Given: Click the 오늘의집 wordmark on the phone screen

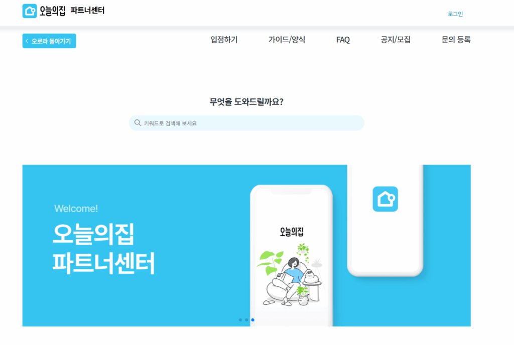Looking at the screenshot, I should coord(292,232).
